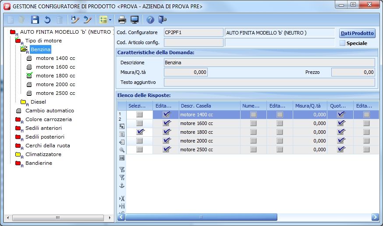Uncheck the Selezi box for motore 1800 cc
The width and height of the screenshot is (383, 226).
point(139,132)
